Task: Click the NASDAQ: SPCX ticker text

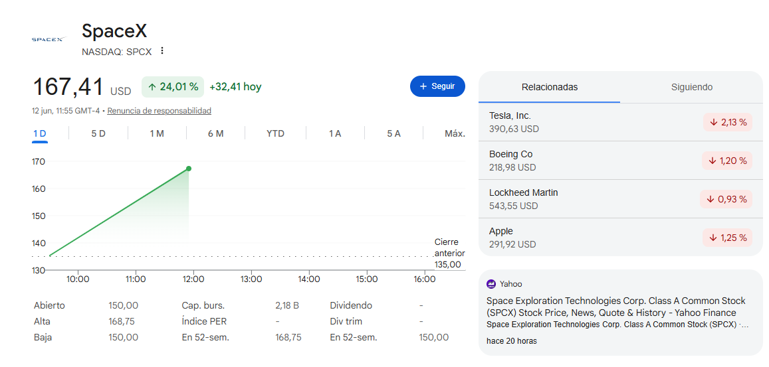Action: (117, 52)
